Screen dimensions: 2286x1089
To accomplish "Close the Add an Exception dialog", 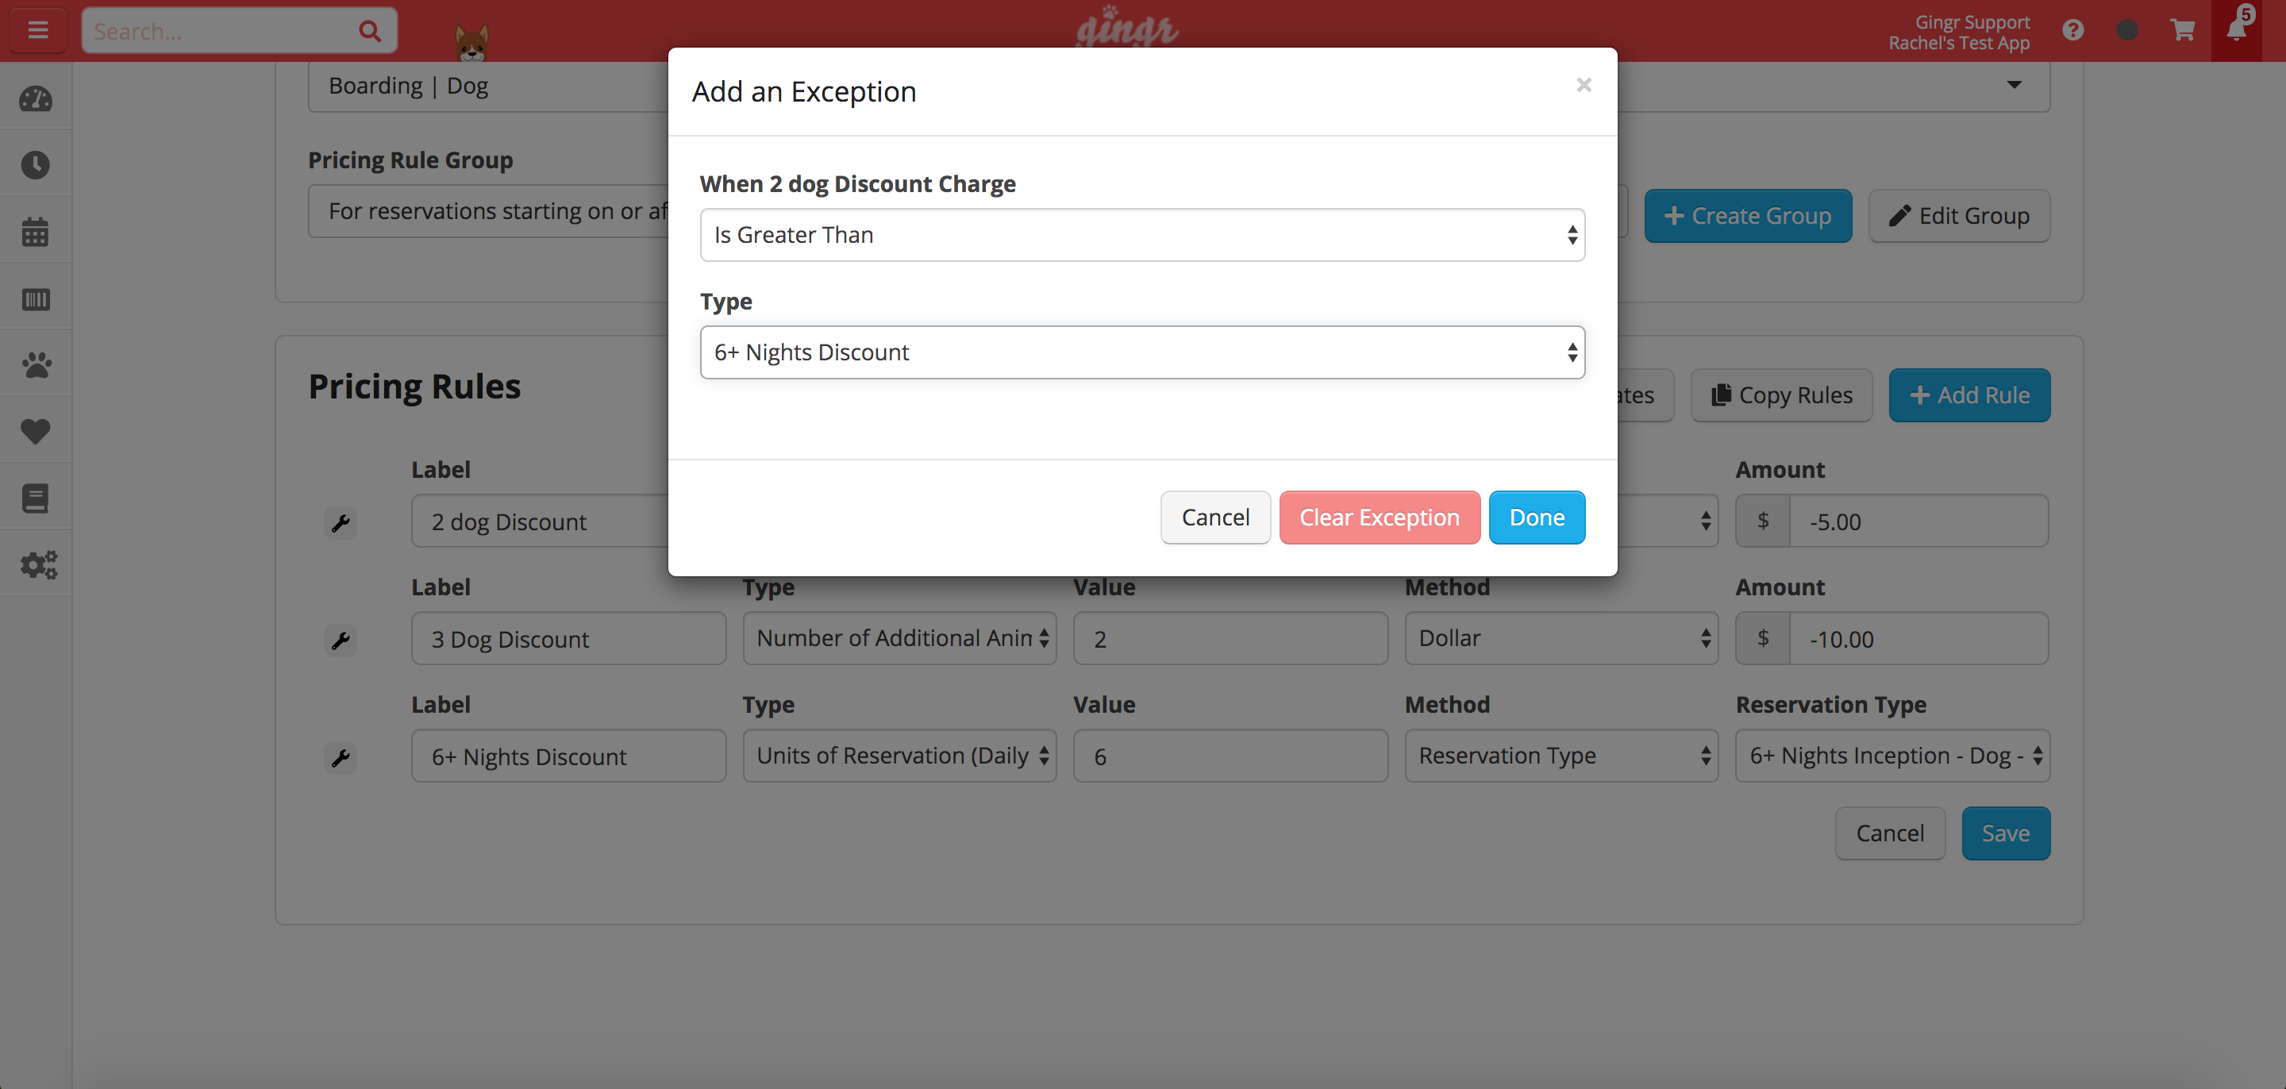I will [1584, 85].
